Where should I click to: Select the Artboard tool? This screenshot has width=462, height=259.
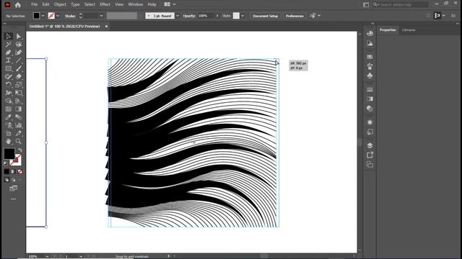tap(8, 133)
